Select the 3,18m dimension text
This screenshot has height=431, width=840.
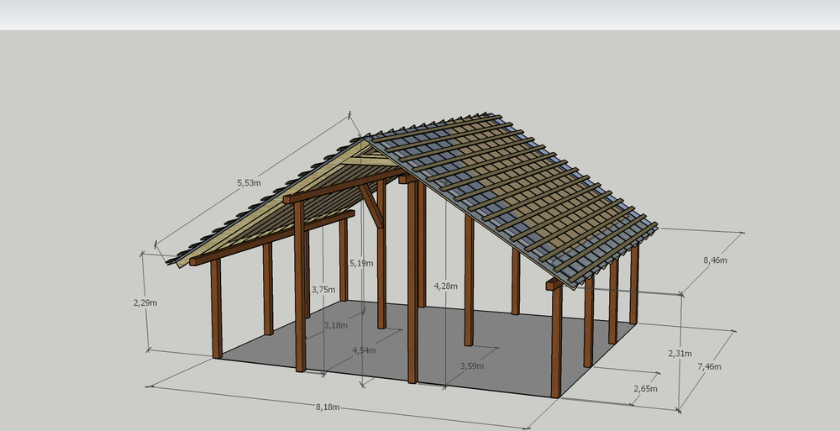click(335, 325)
